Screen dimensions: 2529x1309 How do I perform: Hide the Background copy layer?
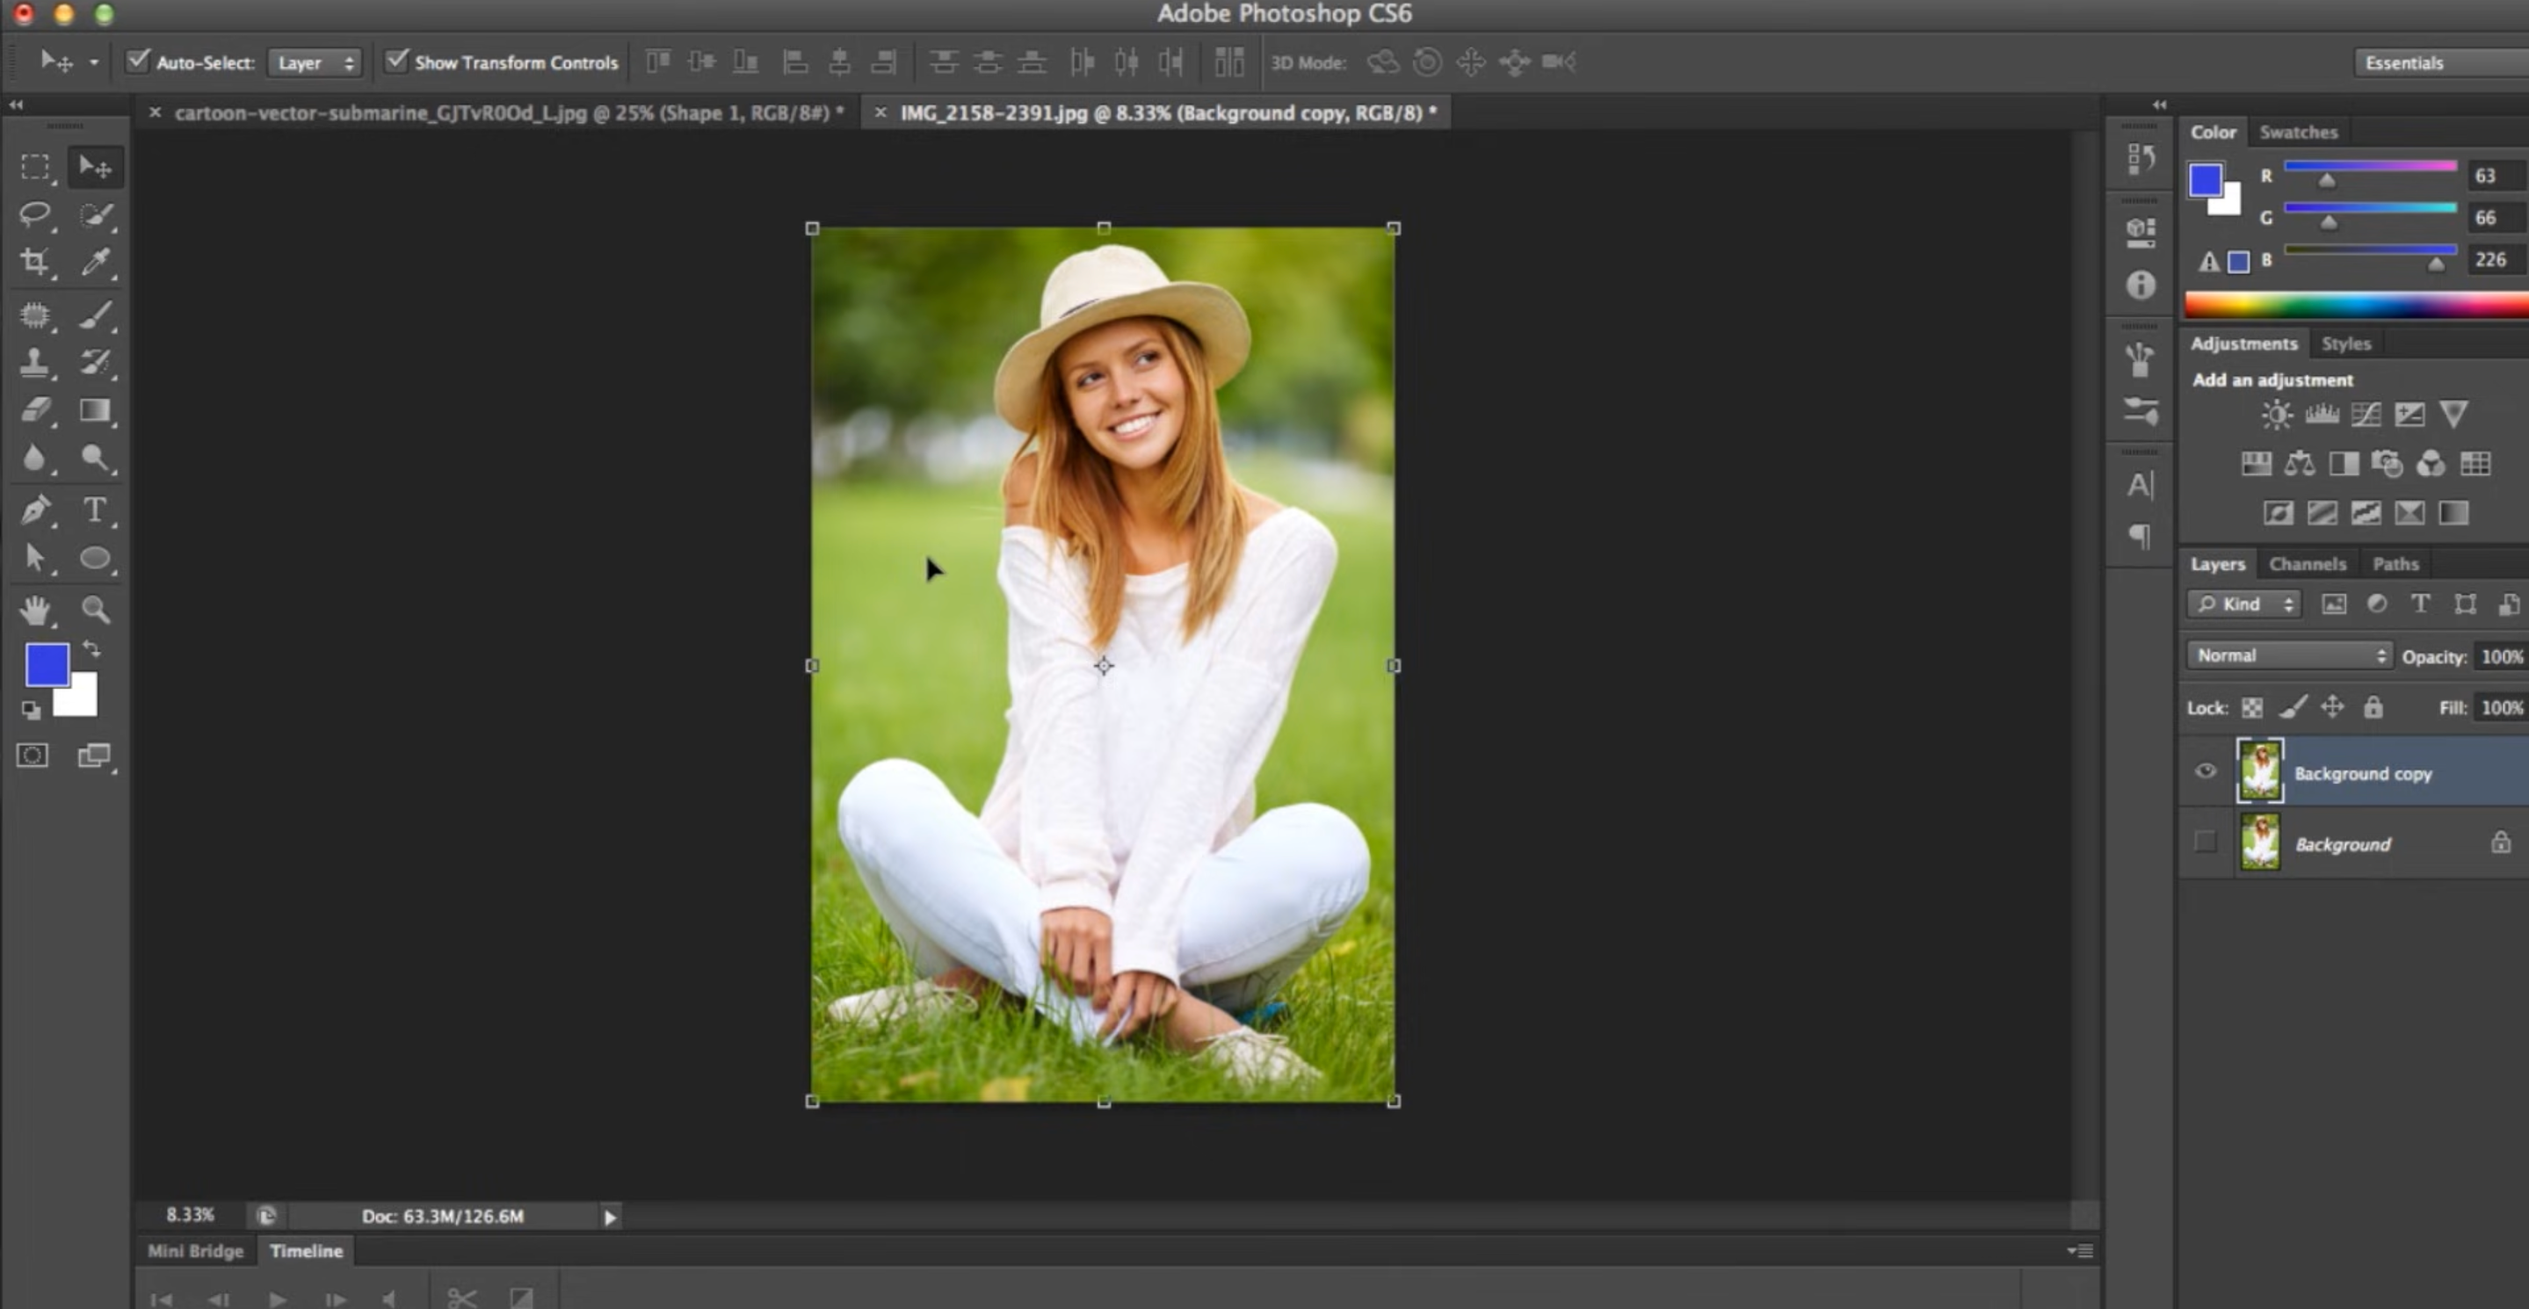click(2205, 771)
